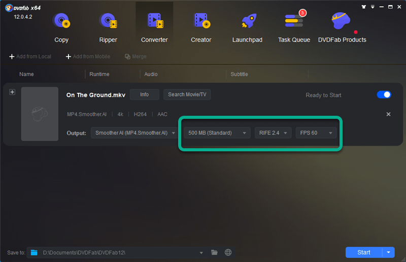Open the Start button dropdown arrow
This screenshot has height=262, width=406.
tap(388, 252)
